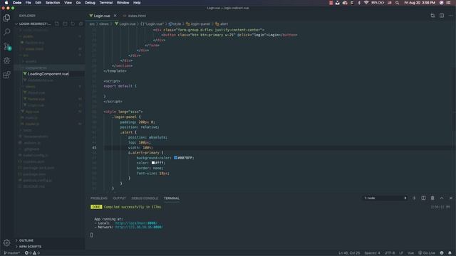The width and height of the screenshot is (456, 256).
Task: Open the Manage gear at sidebar bottom
Action: 6,242
